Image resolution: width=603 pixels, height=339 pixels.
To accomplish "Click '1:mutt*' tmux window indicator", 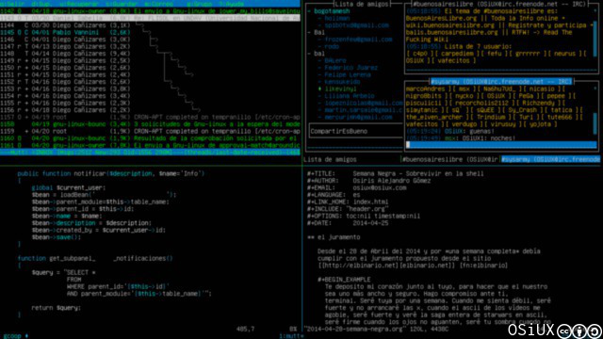I will pos(291,336).
